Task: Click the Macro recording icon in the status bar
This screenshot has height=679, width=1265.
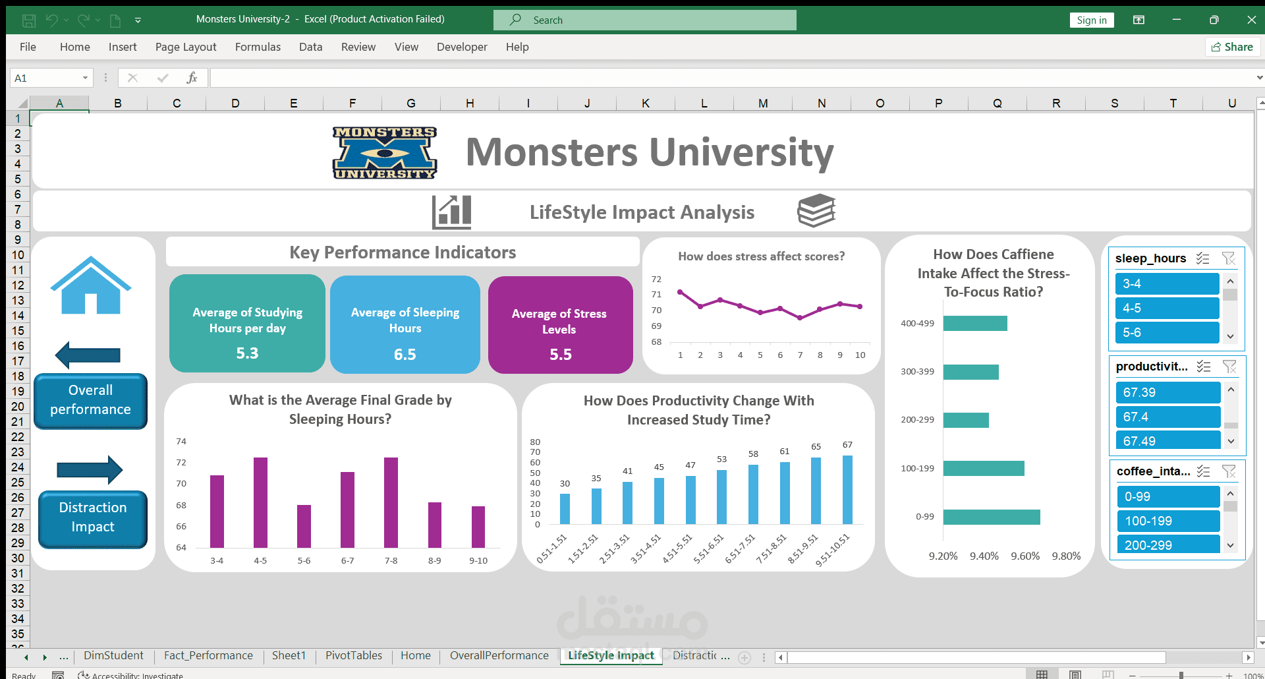Action: pos(58,675)
